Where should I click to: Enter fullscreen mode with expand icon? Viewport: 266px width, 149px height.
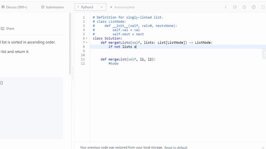(x=263, y=7)
